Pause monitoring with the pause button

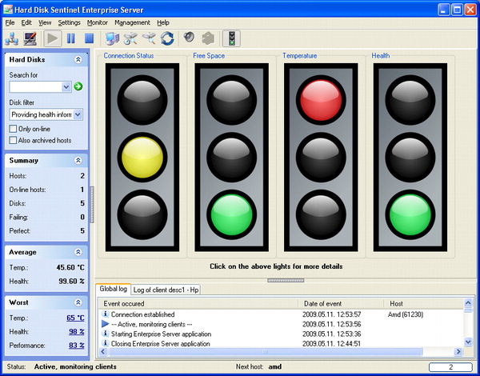(71, 38)
